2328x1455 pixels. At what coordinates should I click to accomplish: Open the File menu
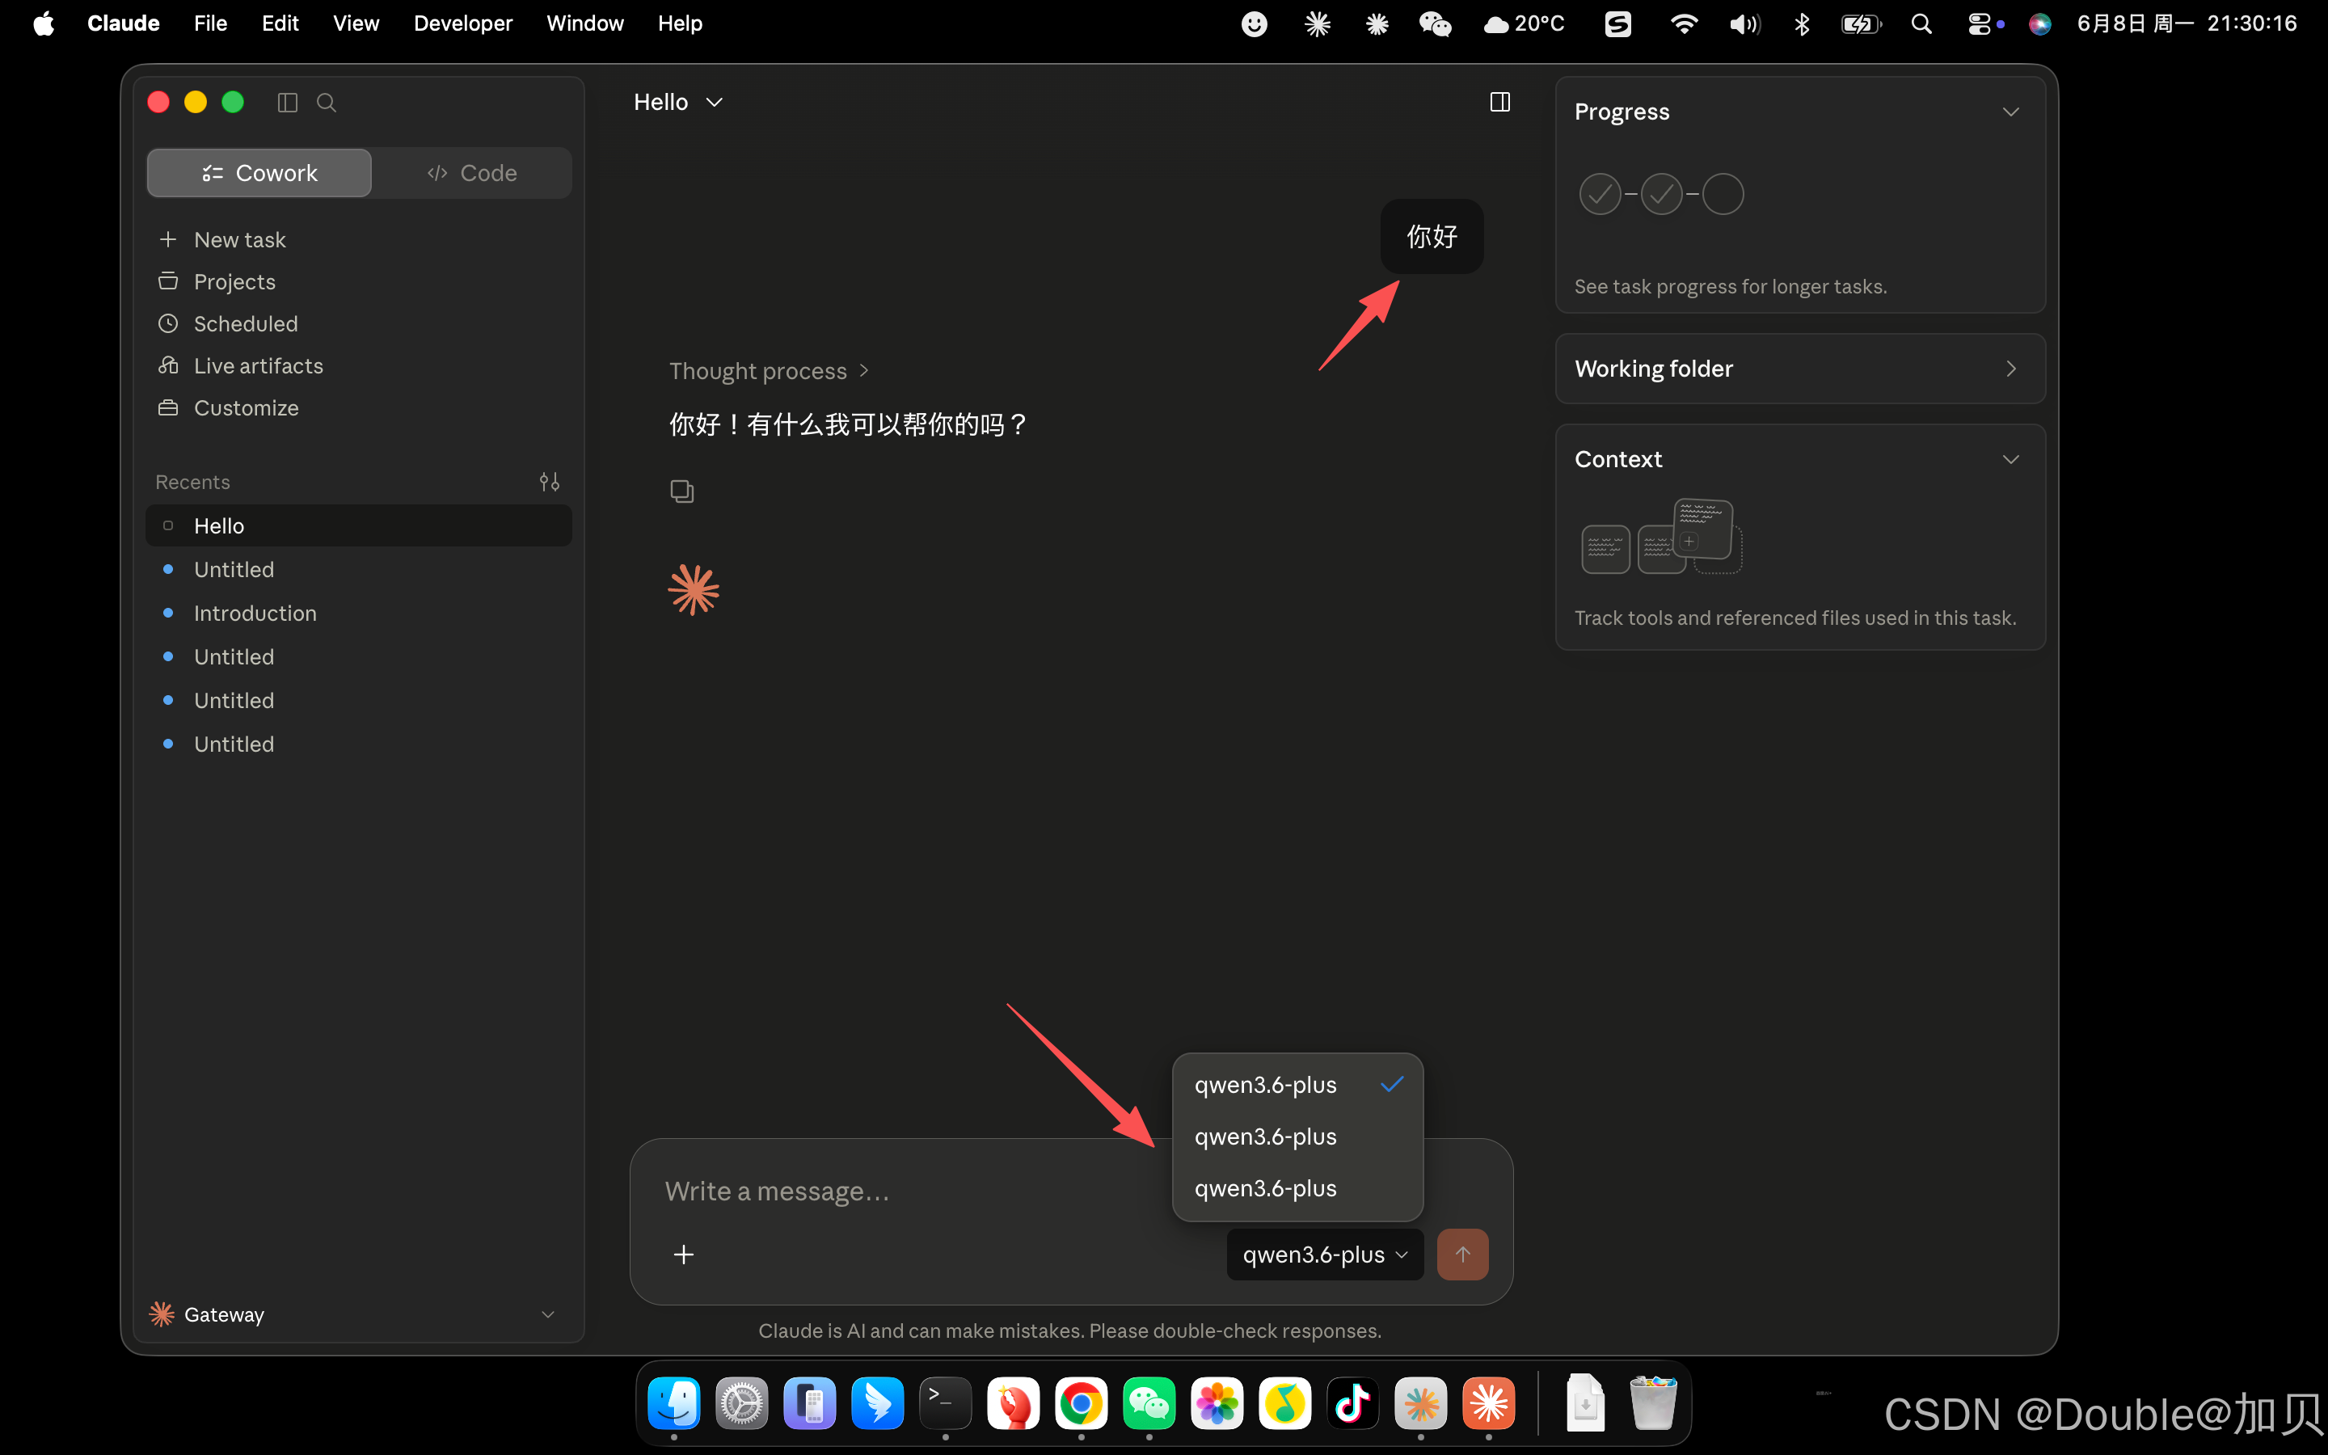tap(209, 24)
